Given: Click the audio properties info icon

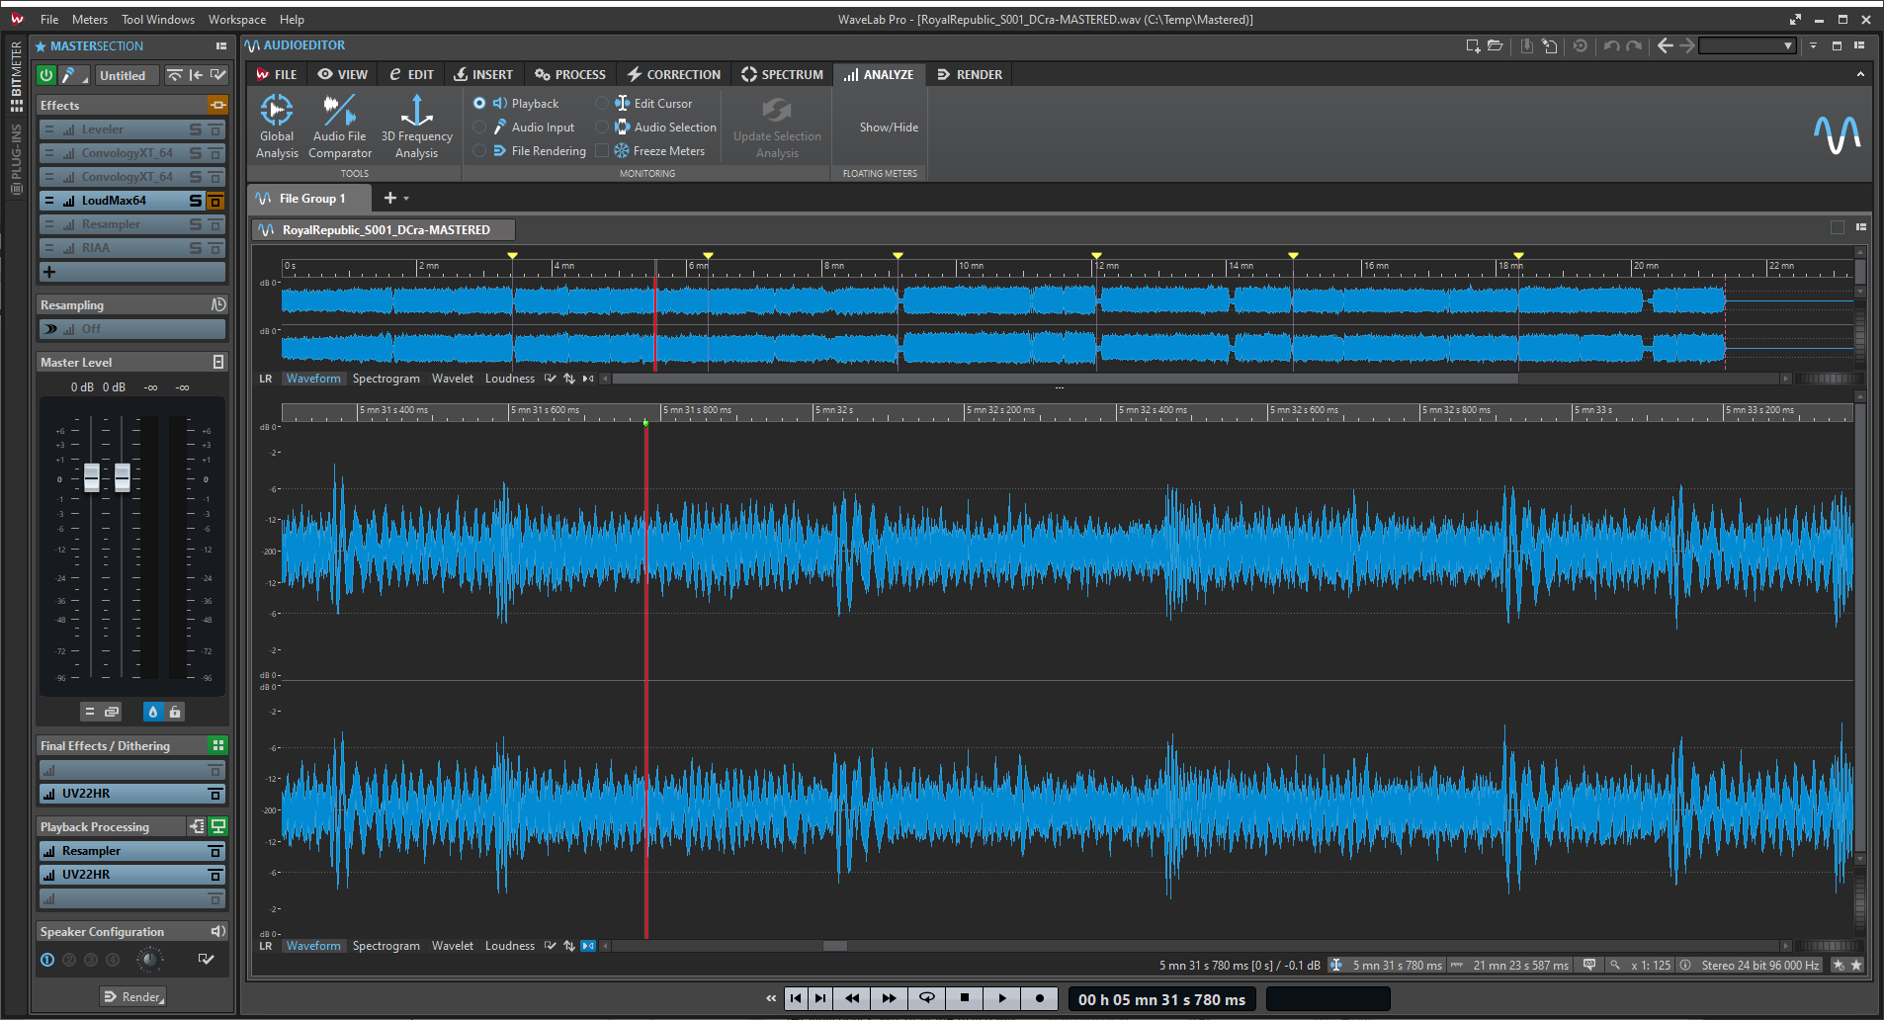Looking at the screenshot, I should pos(1685,966).
